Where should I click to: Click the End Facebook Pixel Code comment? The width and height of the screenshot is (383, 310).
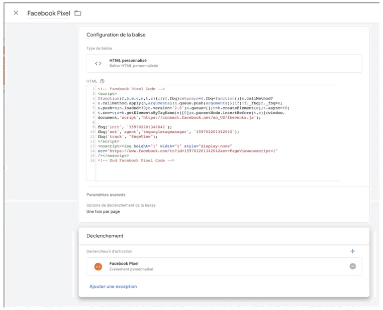click(x=136, y=161)
